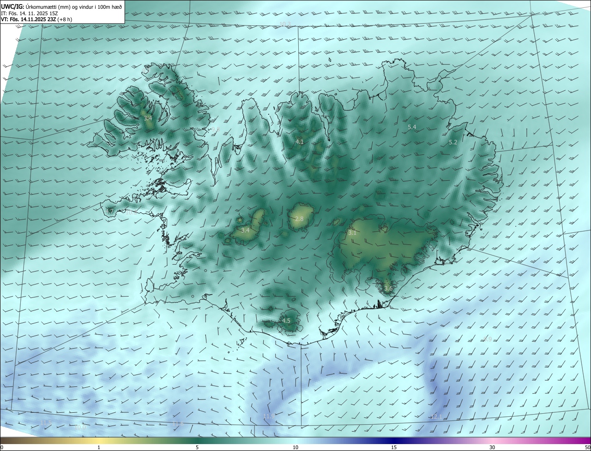
Task: Click the 4.7 value on Snæfellsnes peninsula
Action: tap(109, 211)
